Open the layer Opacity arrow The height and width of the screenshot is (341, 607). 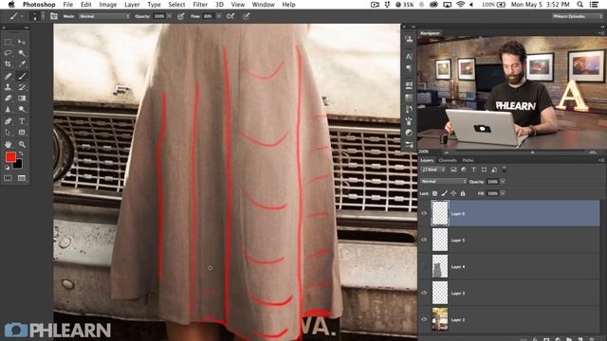pyautogui.click(x=503, y=181)
